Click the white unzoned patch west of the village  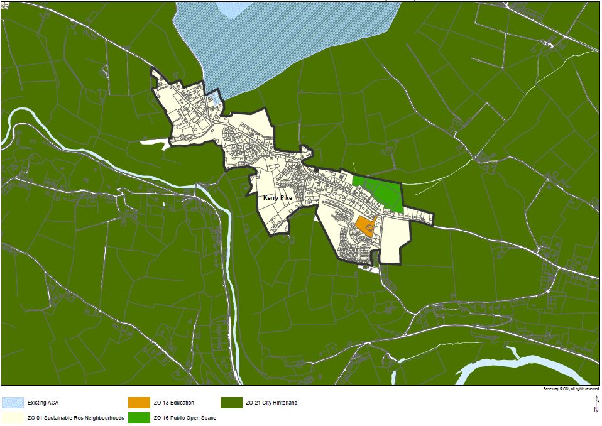pos(154,143)
